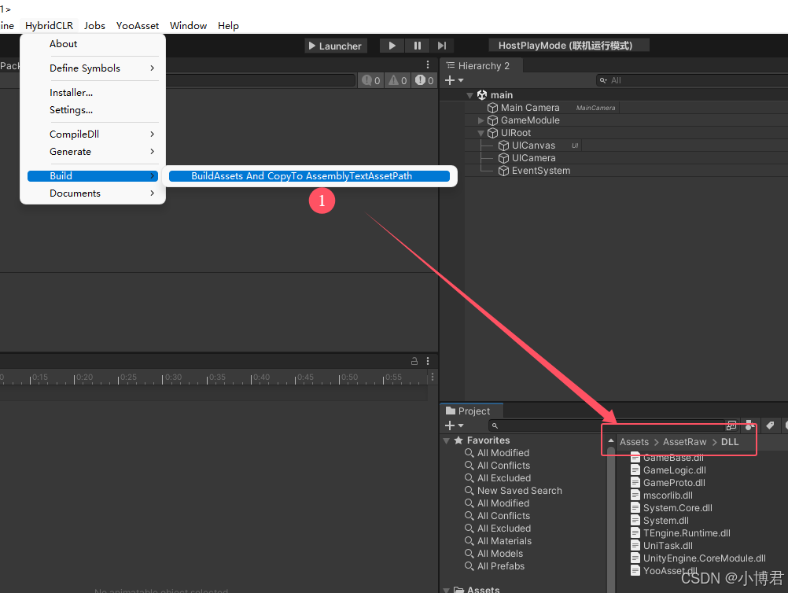Focus the Hierarchy search field
This screenshot has height=593, width=788.
coord(691,80)
